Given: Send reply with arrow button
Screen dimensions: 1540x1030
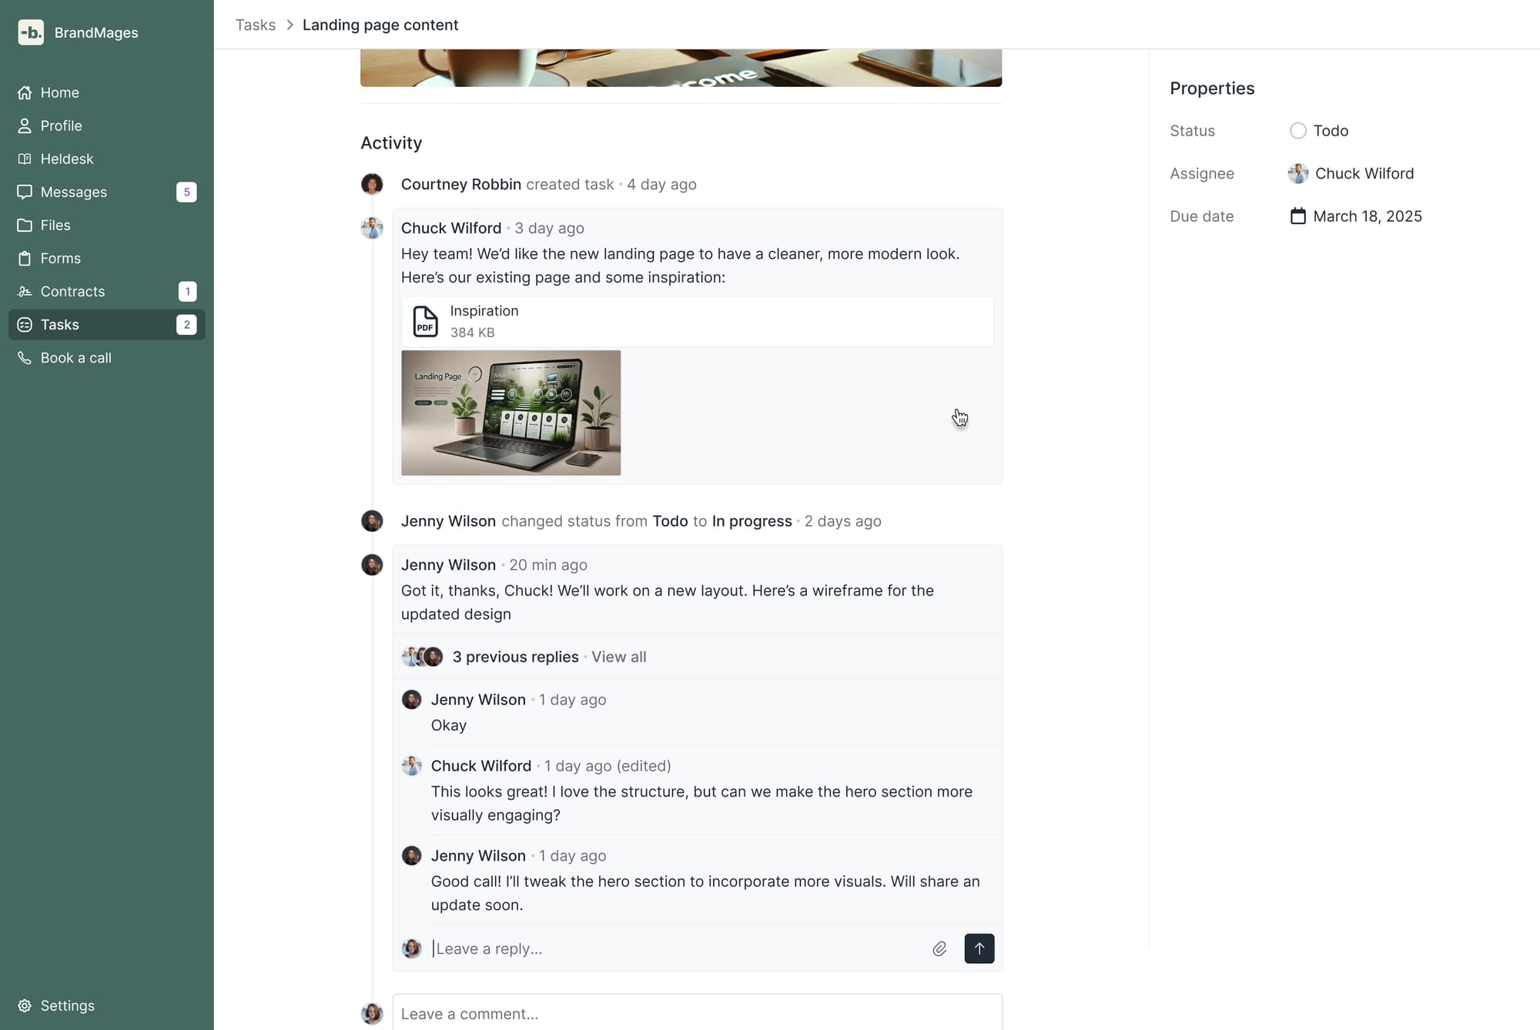Looking at the screenshot, I should [979, 948].
